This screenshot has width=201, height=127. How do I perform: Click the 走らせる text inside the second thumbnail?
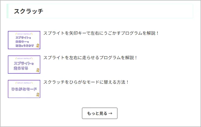[21, 68]
